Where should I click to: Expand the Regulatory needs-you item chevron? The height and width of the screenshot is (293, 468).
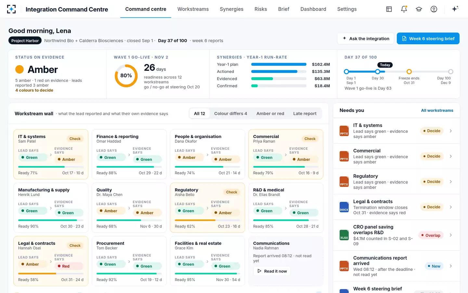[x=451, y=182]
